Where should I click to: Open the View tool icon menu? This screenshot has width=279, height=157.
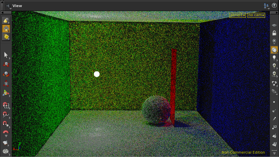(8, 6)
